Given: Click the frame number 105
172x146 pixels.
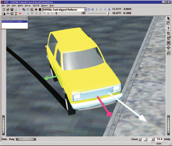Looking at the screenshot, I should pos(83,13).
